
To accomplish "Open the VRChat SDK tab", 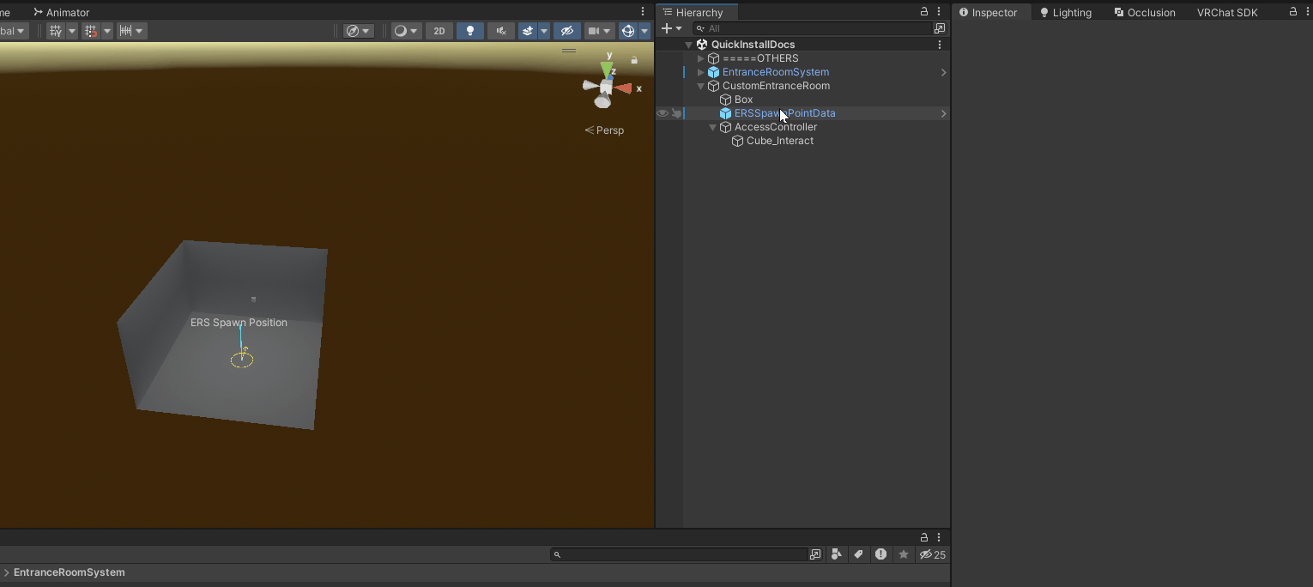I will coord(1227,13).
